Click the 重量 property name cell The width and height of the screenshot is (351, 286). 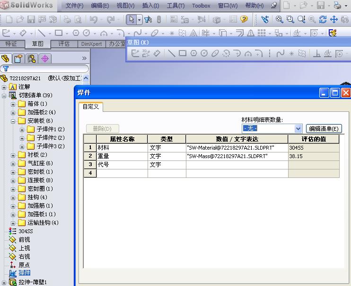(x=122, y=156)
